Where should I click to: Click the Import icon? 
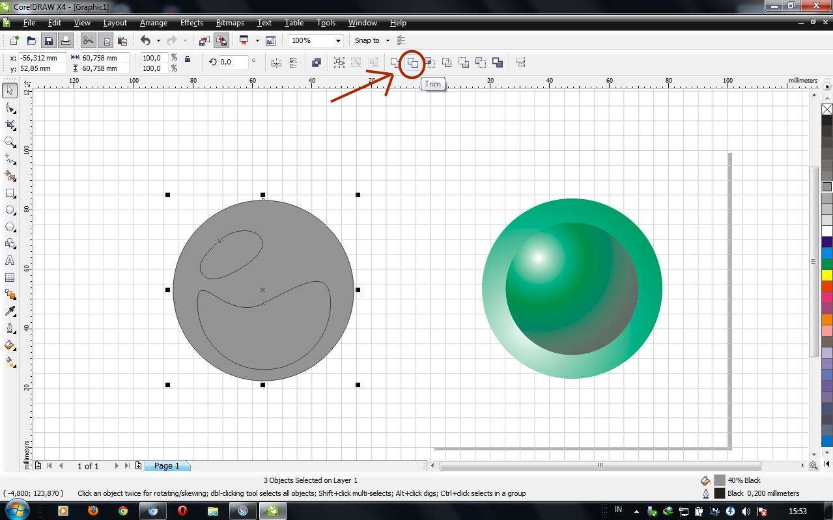[205, 40]
